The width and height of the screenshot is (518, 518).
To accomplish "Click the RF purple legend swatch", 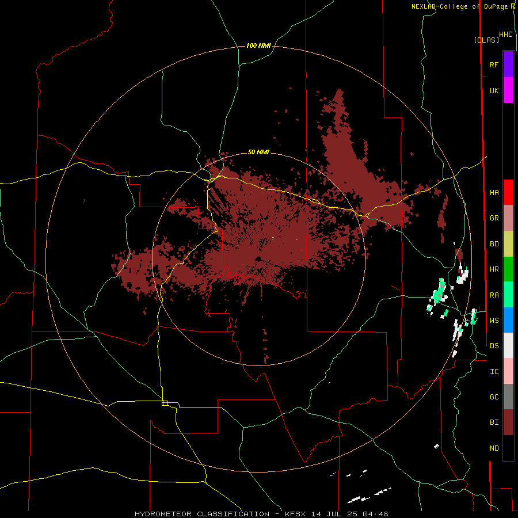I will click(508, 64).
